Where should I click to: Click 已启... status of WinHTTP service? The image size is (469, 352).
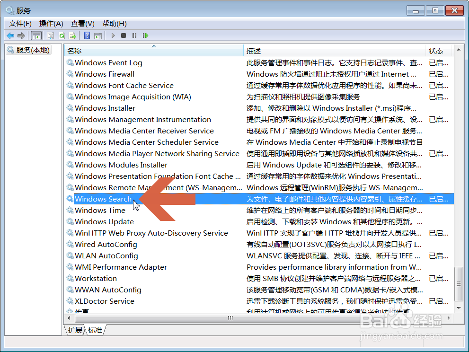click(439, 233)
